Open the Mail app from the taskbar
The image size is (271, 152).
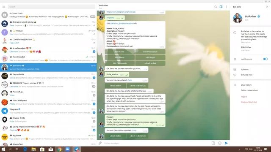coord(51,149)
